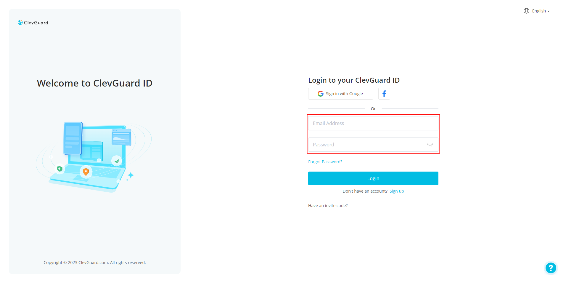The width and height of the screenshot is (566, 283).
Task: Click the Sign in with Google button
Action: tap(340, 94)
